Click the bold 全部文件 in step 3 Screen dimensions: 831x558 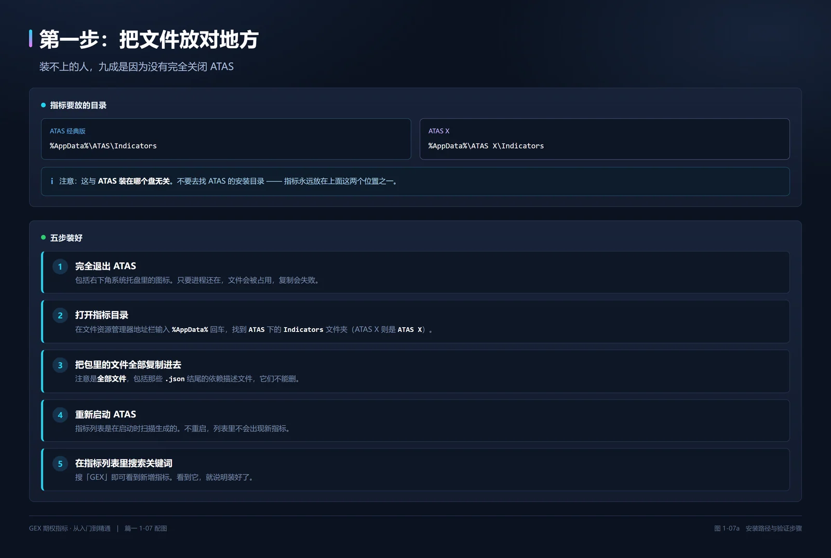(112, 379)
